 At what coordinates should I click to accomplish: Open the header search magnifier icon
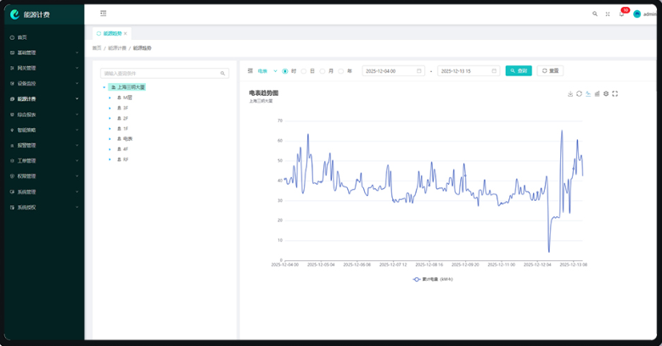[595, 14]
